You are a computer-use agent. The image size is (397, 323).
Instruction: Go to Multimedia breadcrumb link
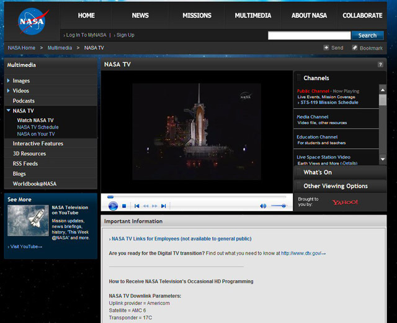pyautogui.click(x=60, y=48)
